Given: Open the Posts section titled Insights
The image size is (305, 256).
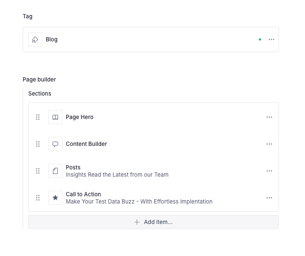Looking at the screenshot, I should [117, 171].
